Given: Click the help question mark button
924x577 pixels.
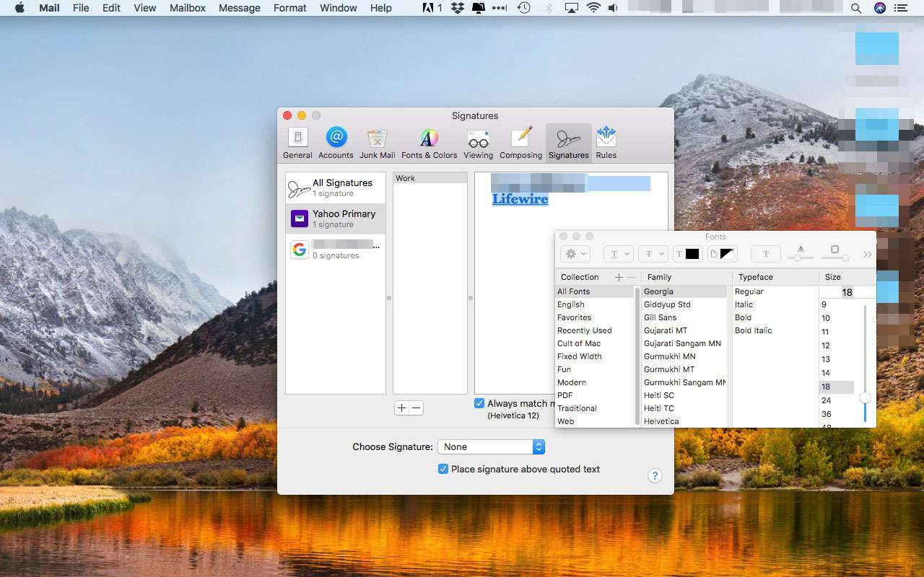Looking at the screenshot, I should click(x=655, y=476).
